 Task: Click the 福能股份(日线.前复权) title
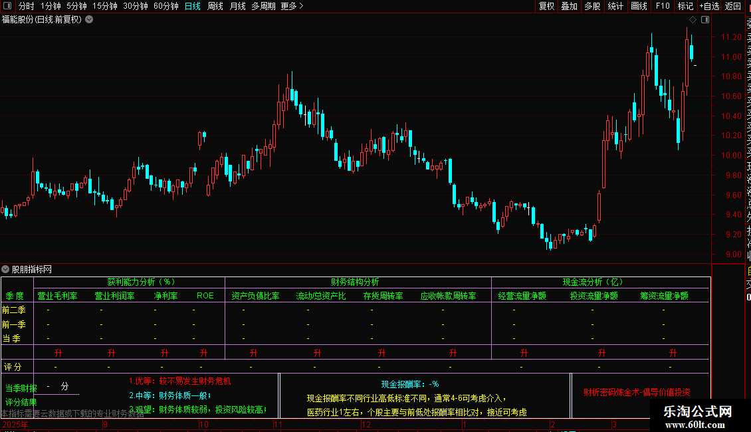click(42, 20)
